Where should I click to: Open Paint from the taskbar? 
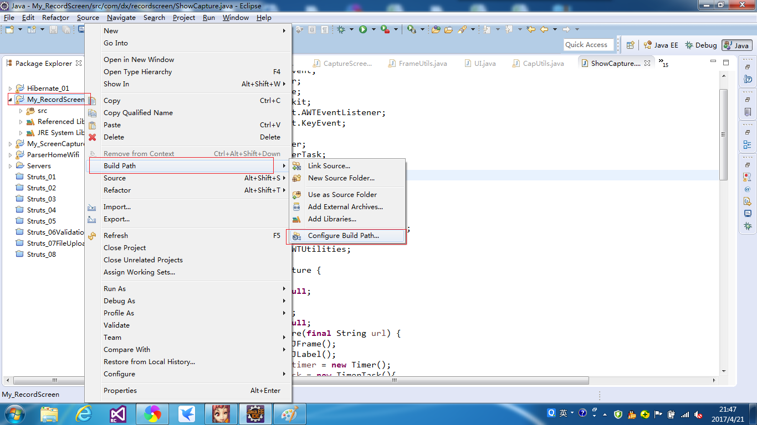[x=289, y=413]
